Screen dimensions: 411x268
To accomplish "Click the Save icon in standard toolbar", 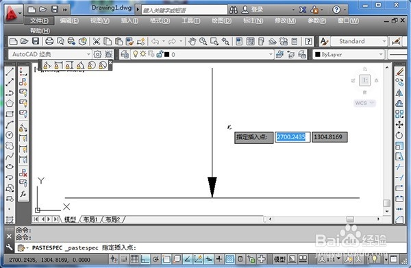I will 36,41.
